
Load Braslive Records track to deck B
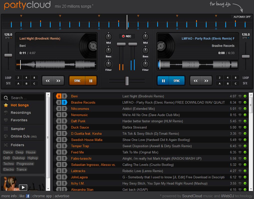pyautogui.click(x=64, y=102)
